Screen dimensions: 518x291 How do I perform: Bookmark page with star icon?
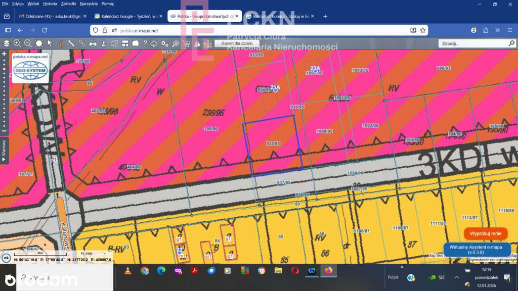422,30
